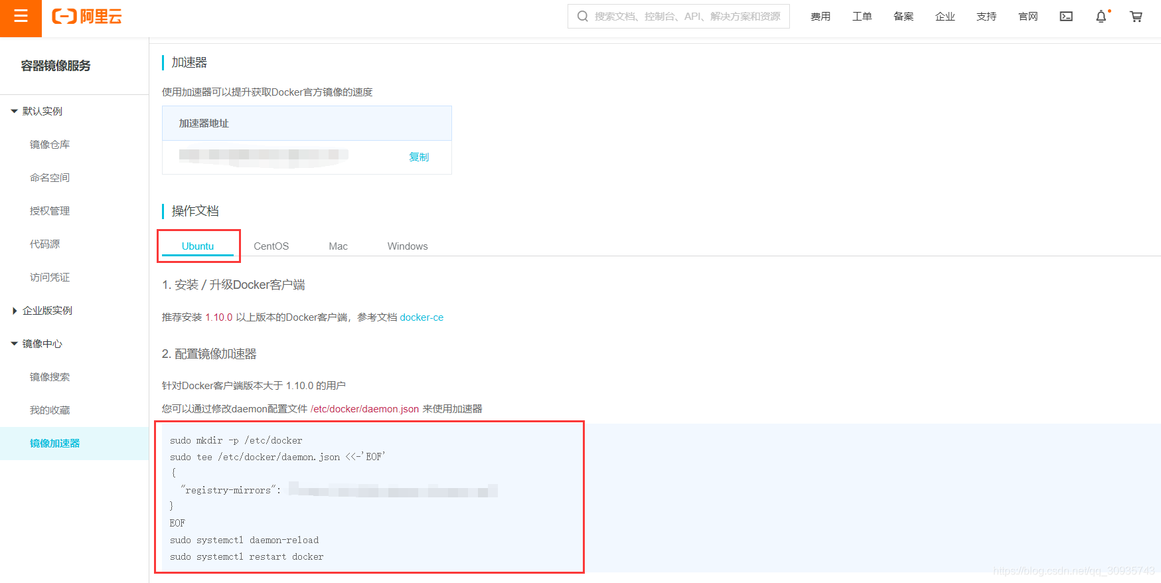Go to 镜像搜索
This screenshot has height=583, width=1161.
pos(50,376)
